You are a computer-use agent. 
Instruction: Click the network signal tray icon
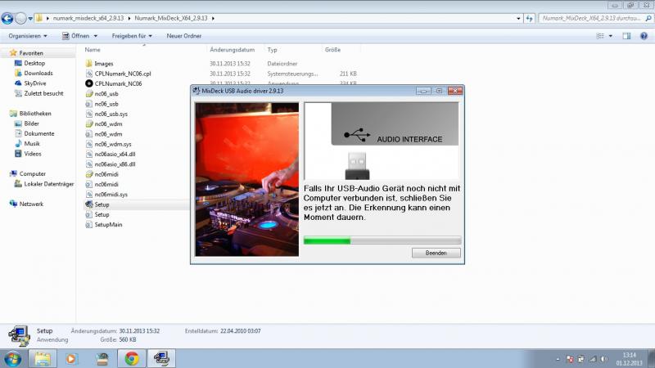593,359
